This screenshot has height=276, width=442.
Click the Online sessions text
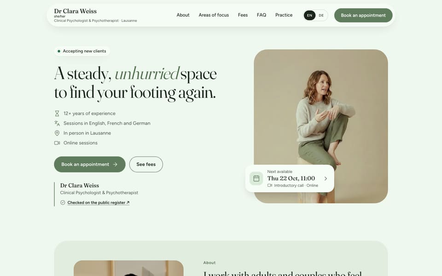point(80,143)
